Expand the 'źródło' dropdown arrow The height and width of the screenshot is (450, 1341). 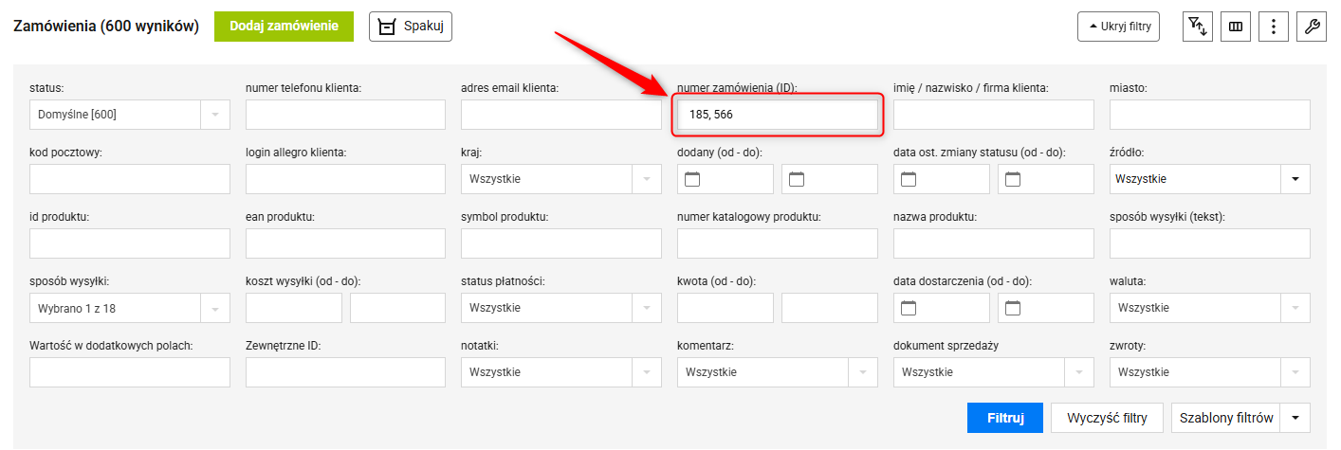(1295, 179)
